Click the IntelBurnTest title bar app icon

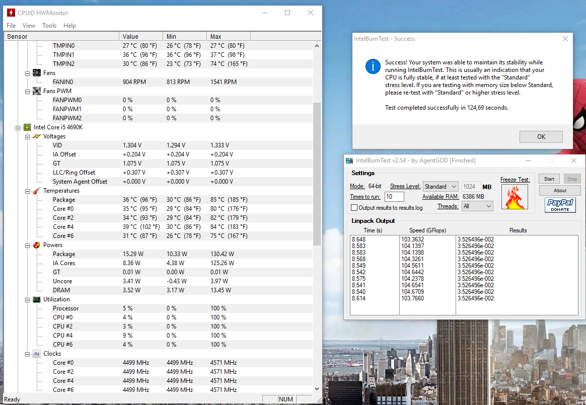(349, 160)
